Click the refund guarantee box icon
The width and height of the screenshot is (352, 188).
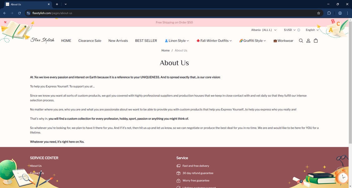coord(179,173)
